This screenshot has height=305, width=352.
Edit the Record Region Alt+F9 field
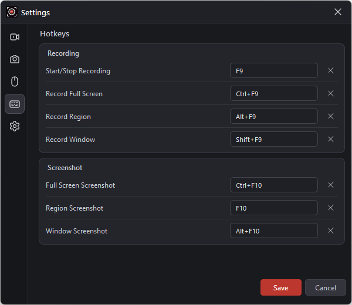(274, 117)
